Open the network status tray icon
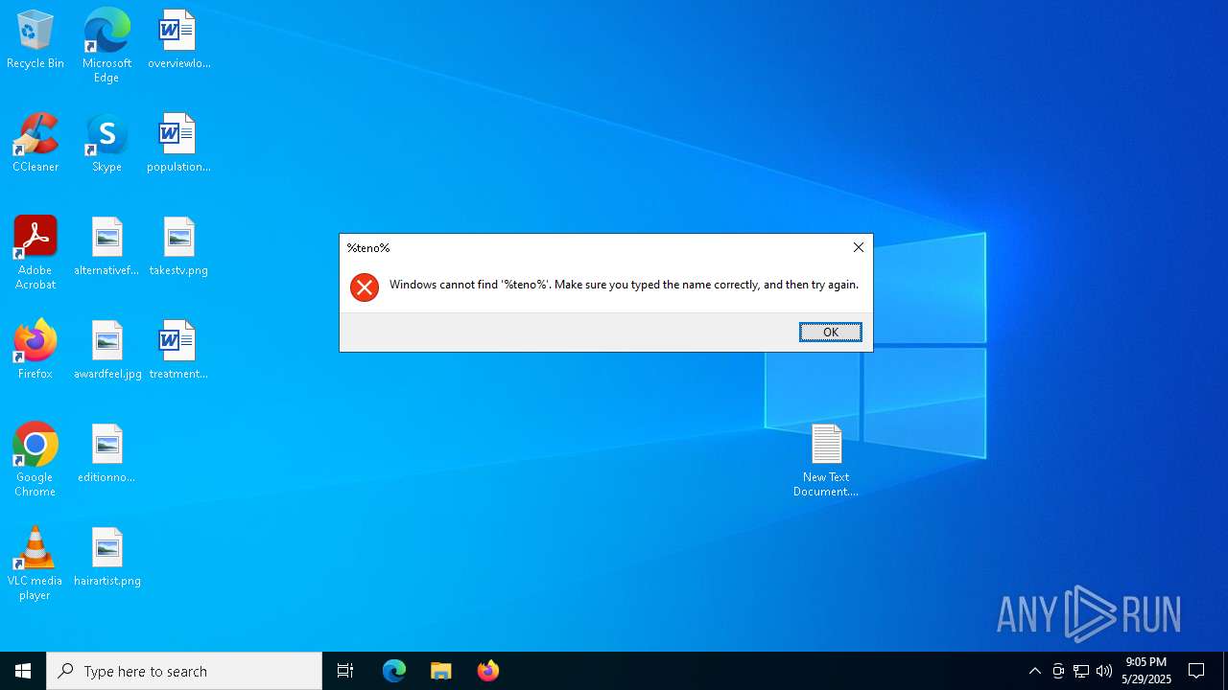The height and width of the screenshot is (690, 1228). coord(1081,671)
